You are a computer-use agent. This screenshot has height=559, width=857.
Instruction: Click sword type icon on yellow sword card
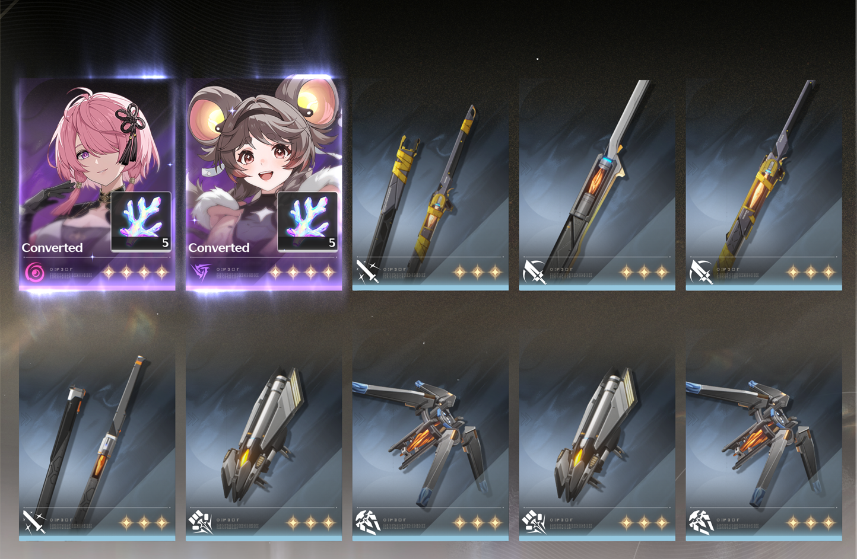(x=367, y=272)
